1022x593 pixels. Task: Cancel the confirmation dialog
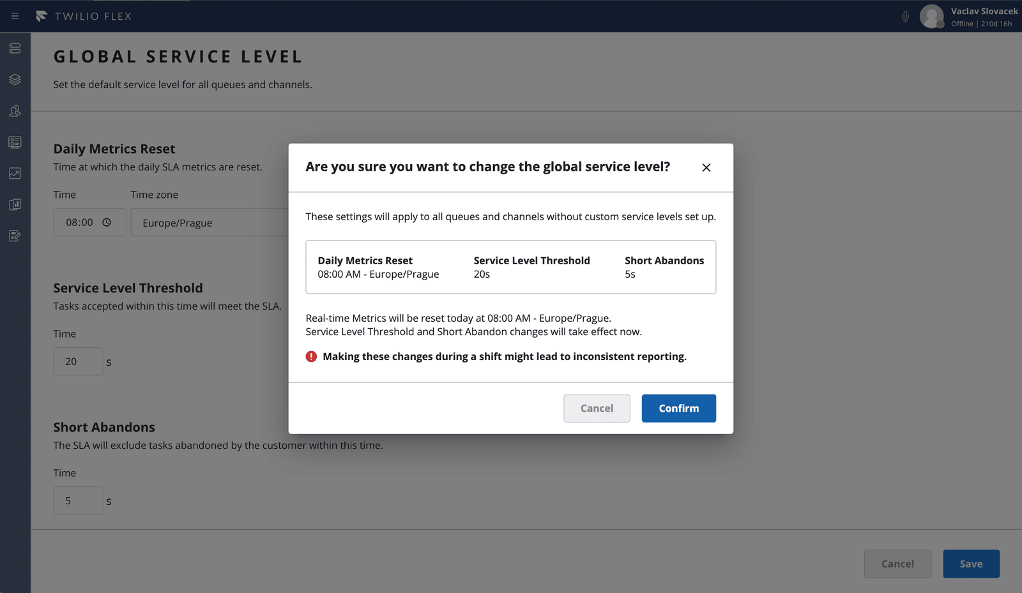pos(597,408)
